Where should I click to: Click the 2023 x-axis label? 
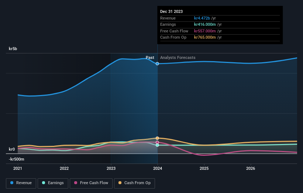pyautogui.click(x=111, y=168)
